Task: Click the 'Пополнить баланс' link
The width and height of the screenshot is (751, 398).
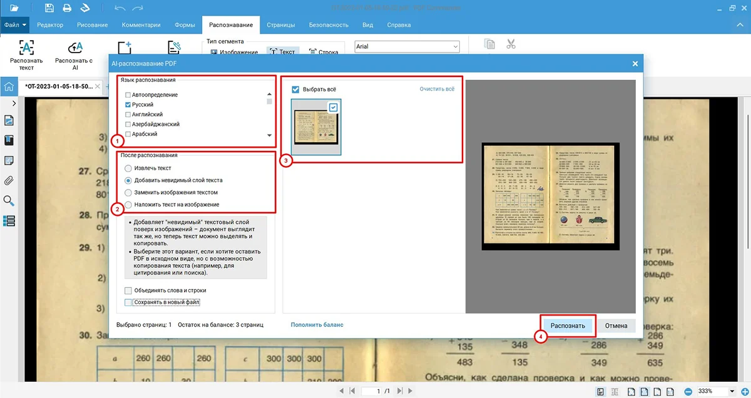Action: (317, 325)
